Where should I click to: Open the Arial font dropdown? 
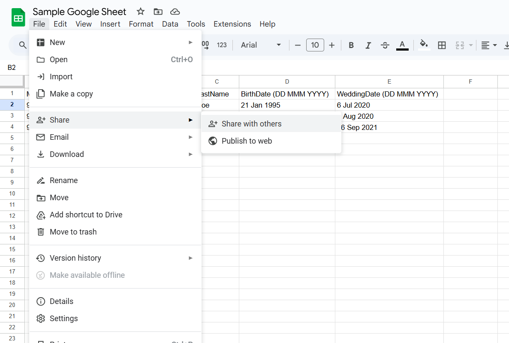point(261,45)
